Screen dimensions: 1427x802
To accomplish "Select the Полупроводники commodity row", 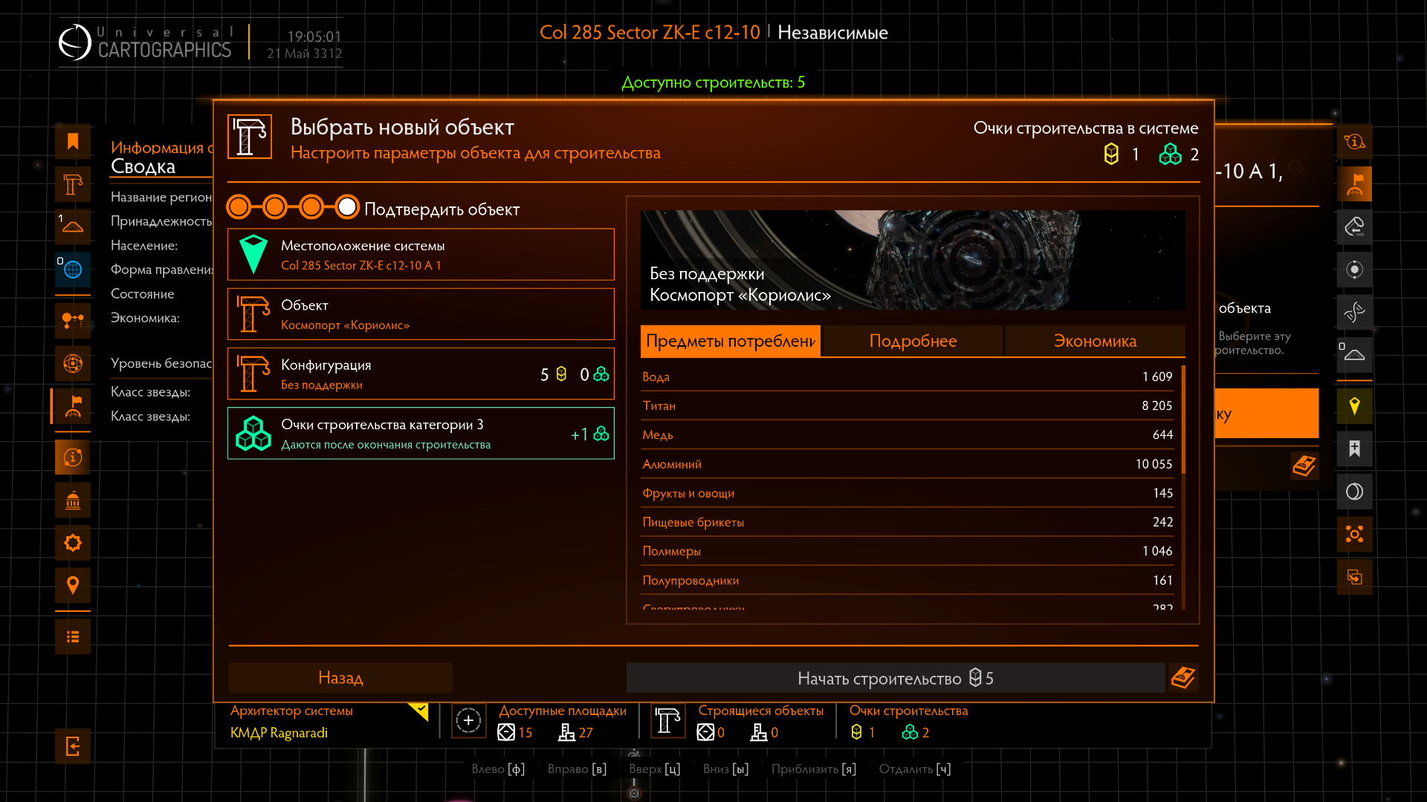I will pos(907,580).
